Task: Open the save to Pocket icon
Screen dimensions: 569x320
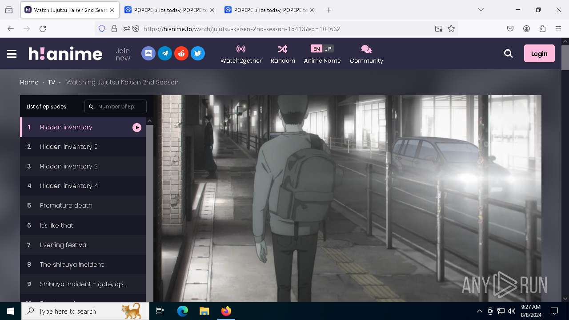Action: coord(510,28)
